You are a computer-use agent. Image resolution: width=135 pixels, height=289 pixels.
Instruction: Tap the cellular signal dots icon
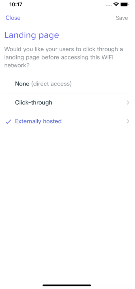(109, 6)
